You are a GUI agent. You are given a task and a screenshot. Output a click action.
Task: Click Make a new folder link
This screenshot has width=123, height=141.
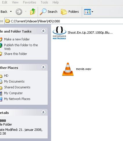17,39
